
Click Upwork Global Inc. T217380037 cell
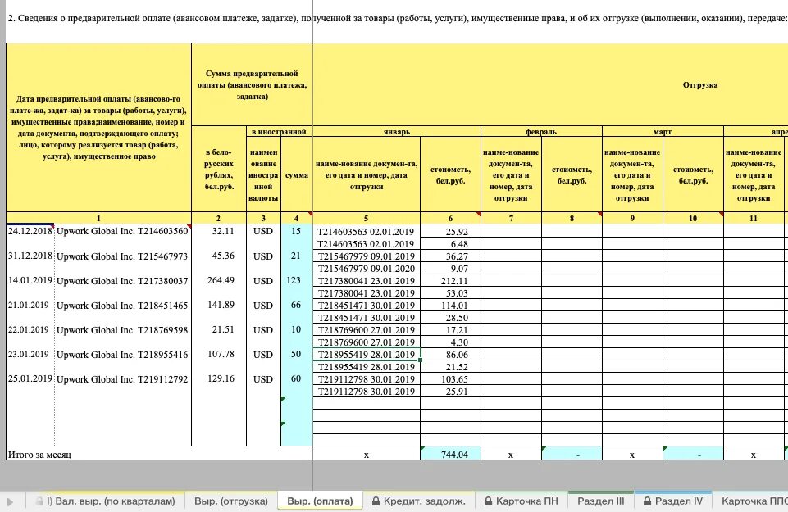[123, 281]
